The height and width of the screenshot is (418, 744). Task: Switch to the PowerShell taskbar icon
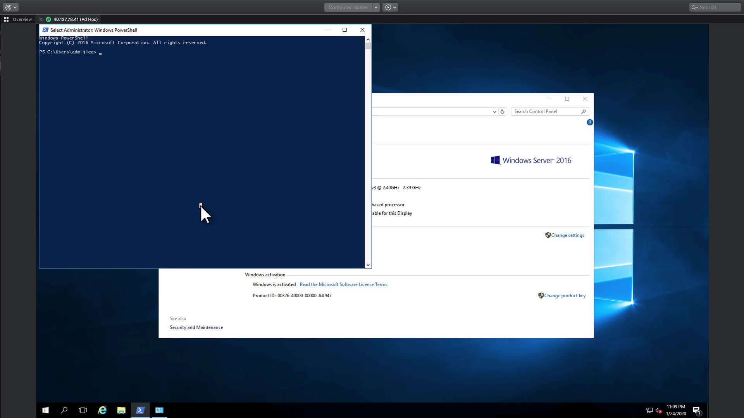[140, 410]
